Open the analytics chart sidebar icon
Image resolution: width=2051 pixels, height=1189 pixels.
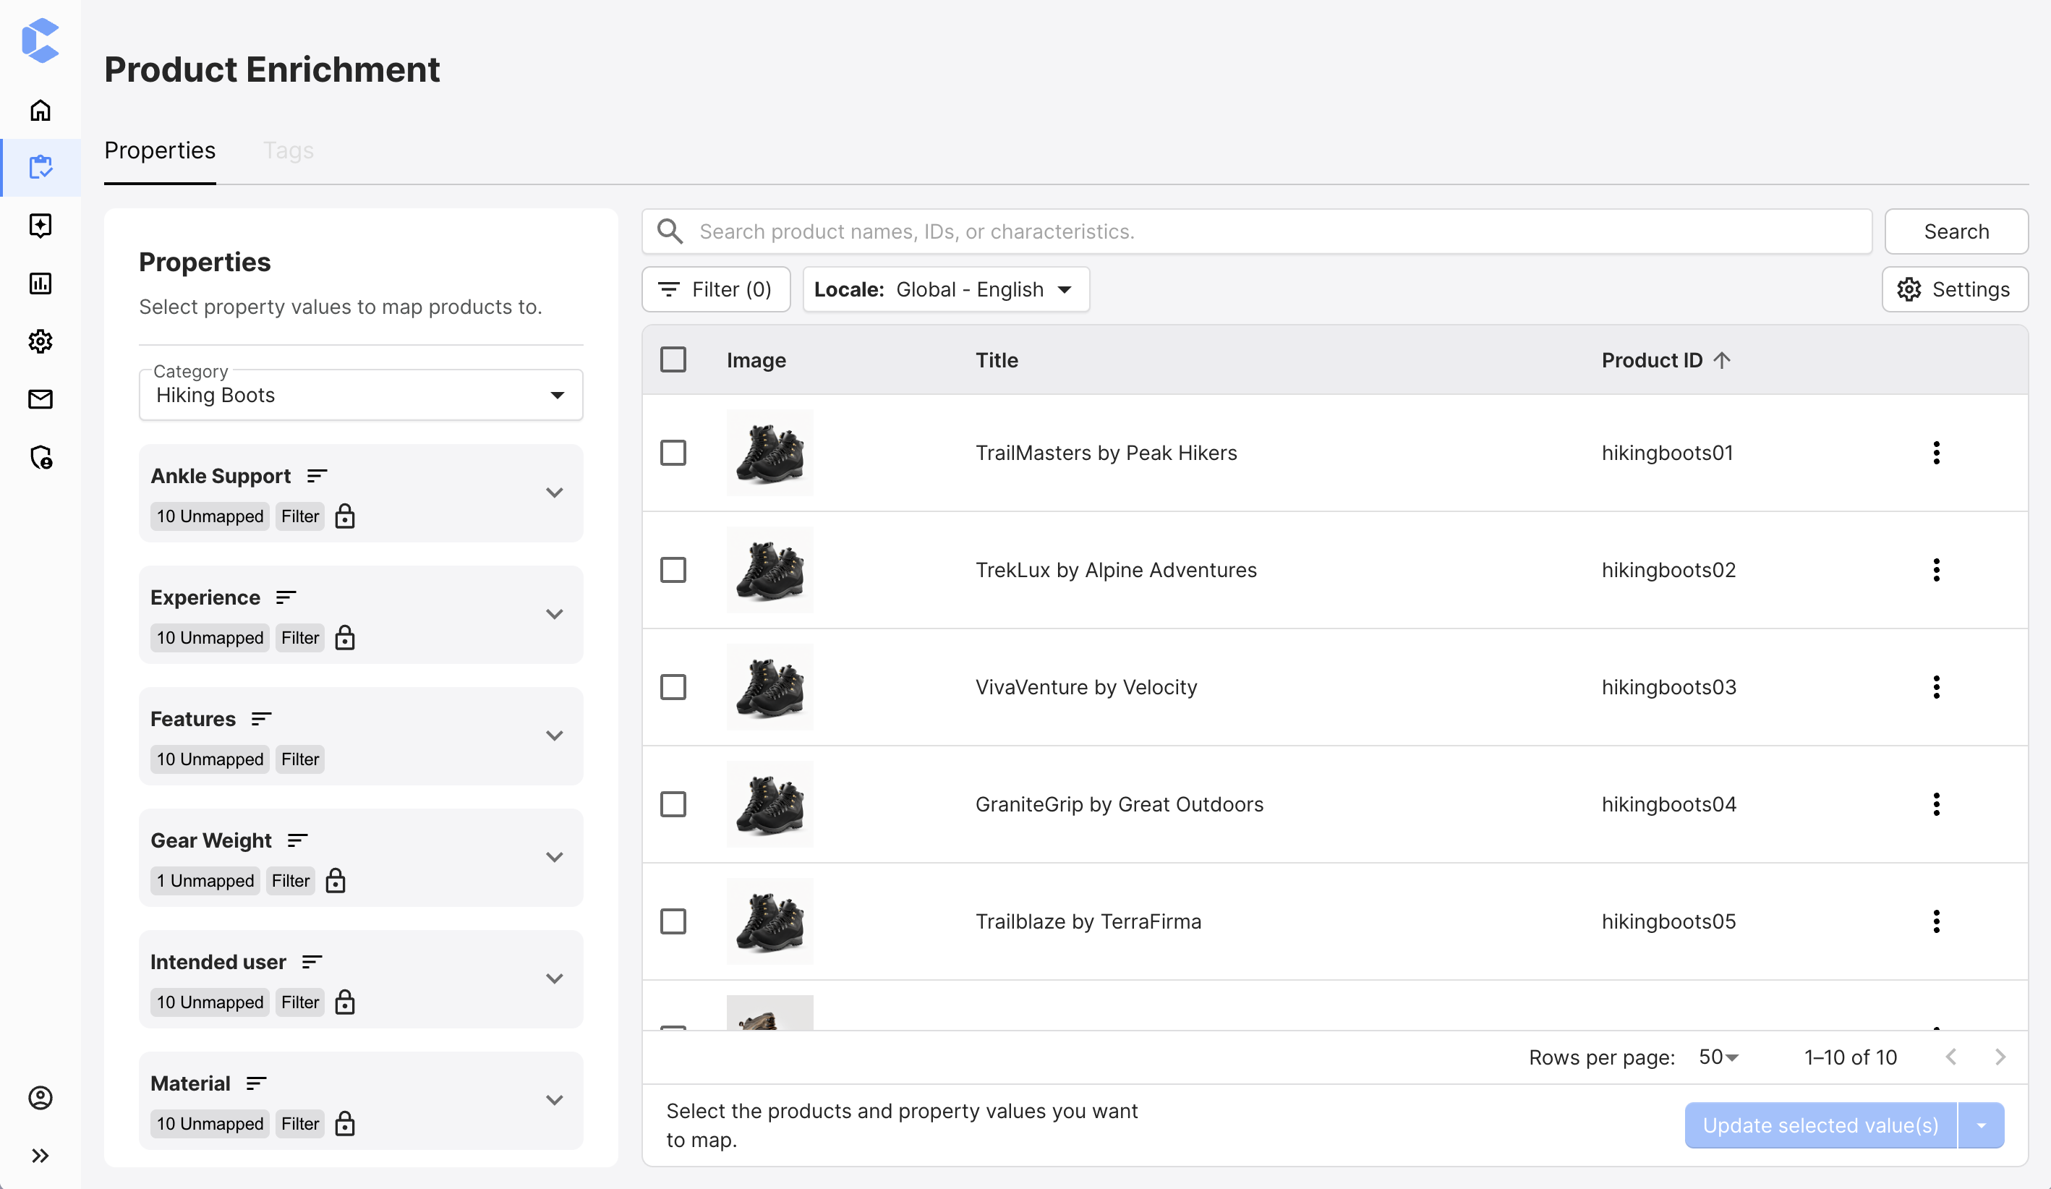click(40, 284)
